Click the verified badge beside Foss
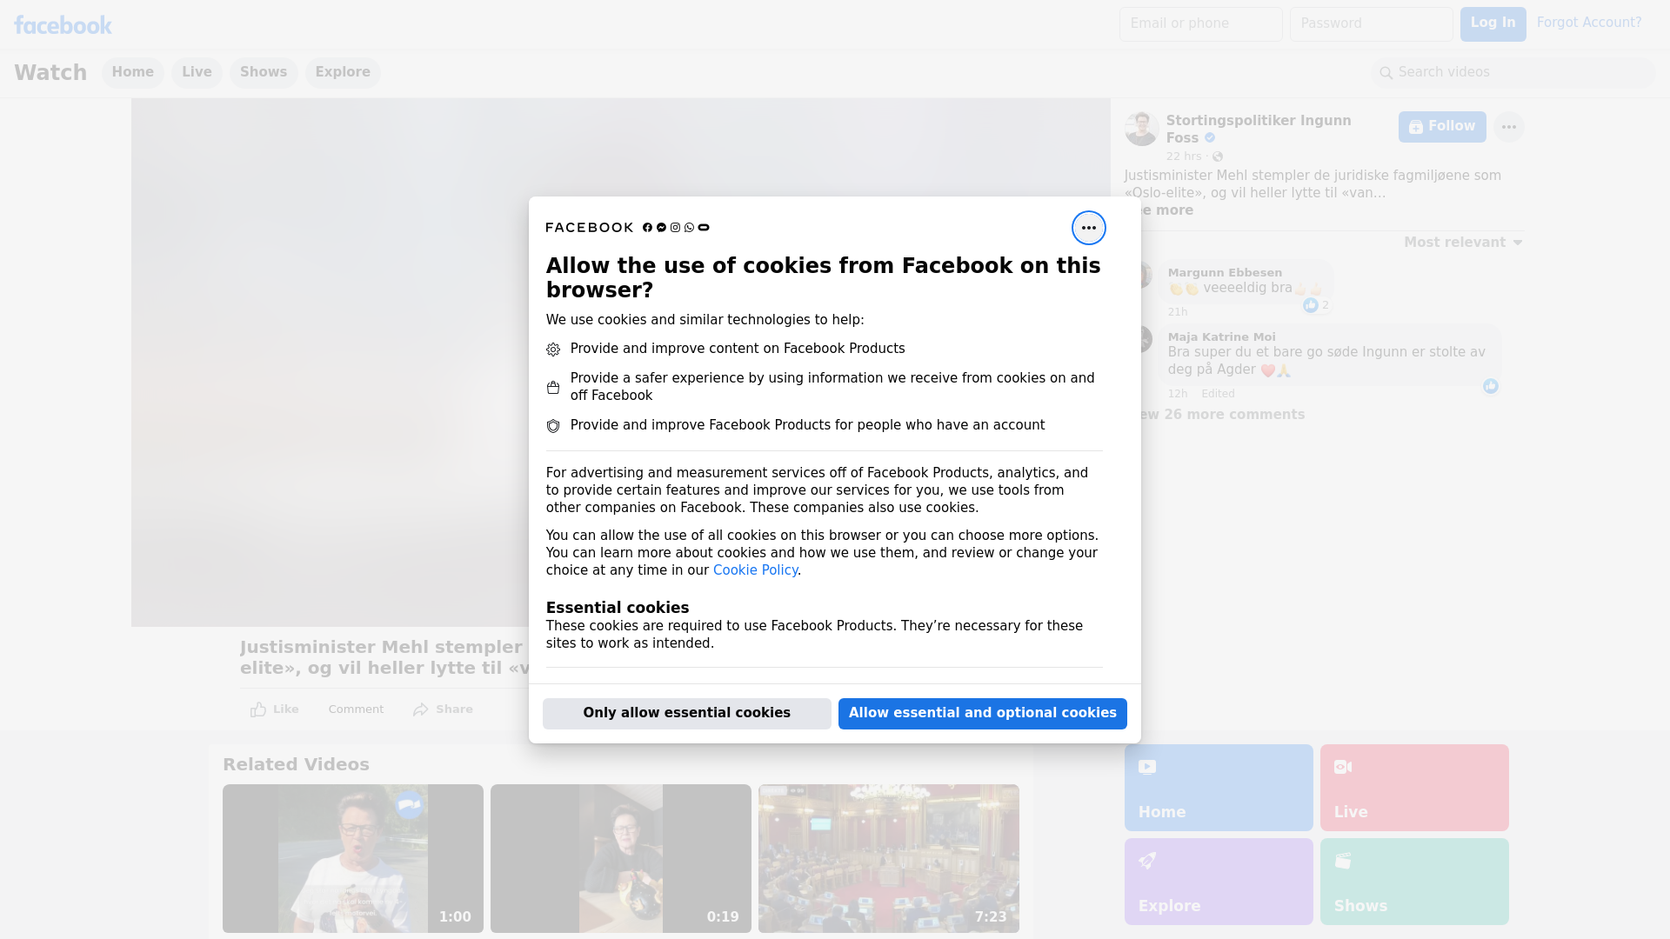1670x939 pixels. pyautogui.click(x=1210, y=138)
